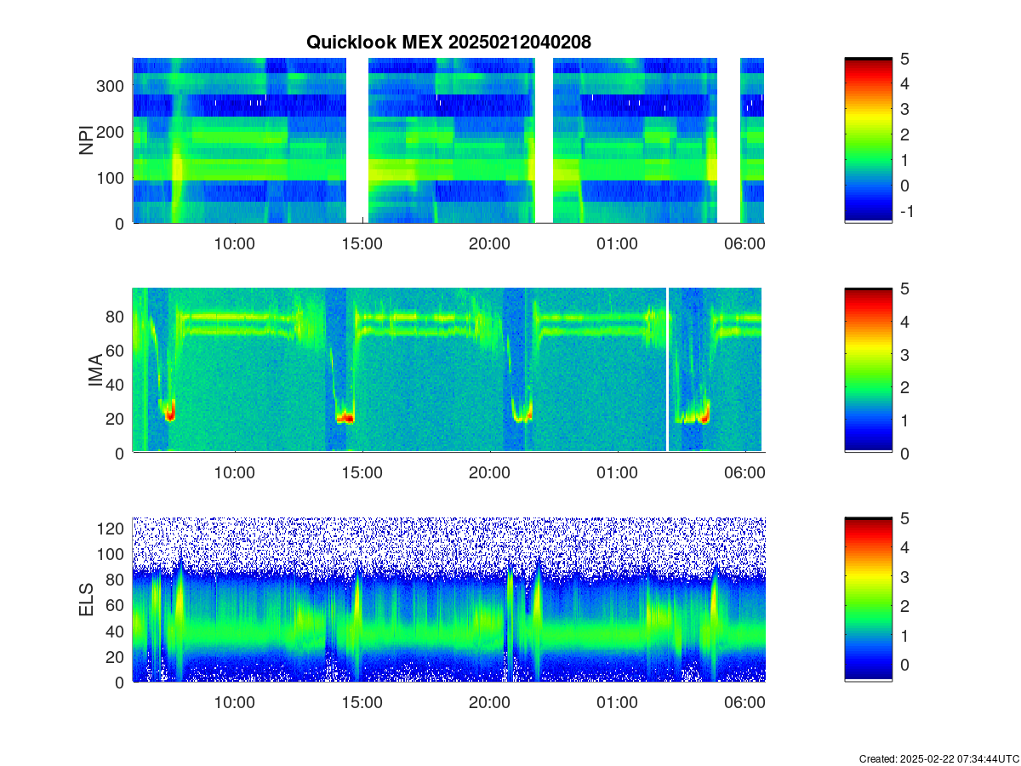Click the "200" tick on the NPI axis
This screenshot has height=766, width=1021.
111,131
